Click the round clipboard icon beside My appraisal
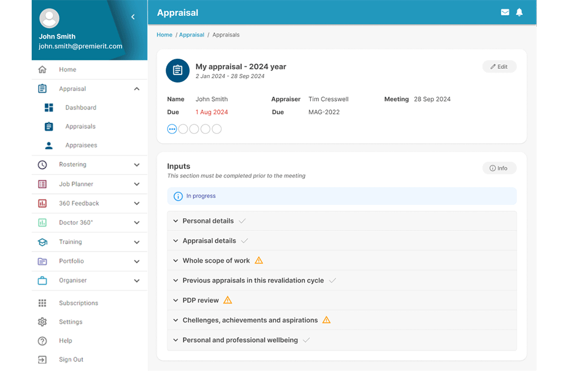The width and height of the screenshot is (569, 371). click(x=177, y=71)
